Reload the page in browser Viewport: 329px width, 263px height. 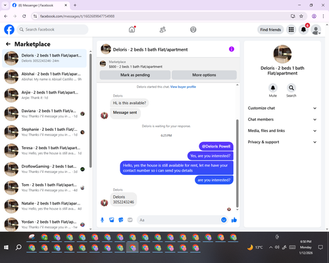pos(24,16)
